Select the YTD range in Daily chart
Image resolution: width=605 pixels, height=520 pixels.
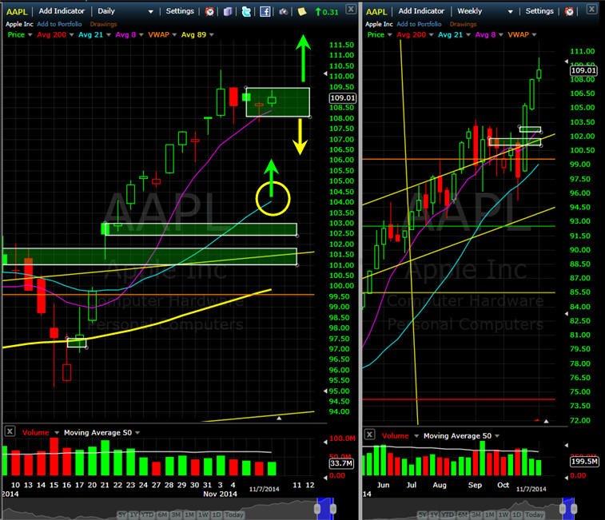(x=147, y=514)
